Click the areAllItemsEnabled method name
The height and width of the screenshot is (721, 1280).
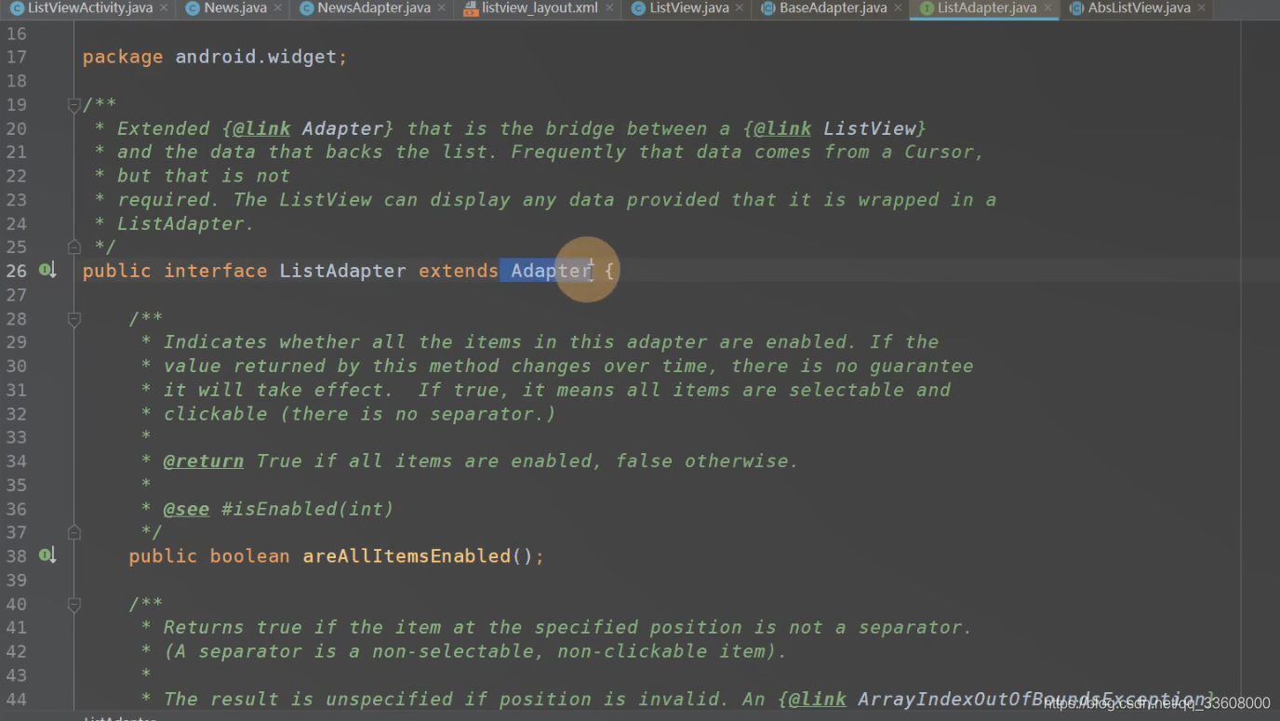407,556
